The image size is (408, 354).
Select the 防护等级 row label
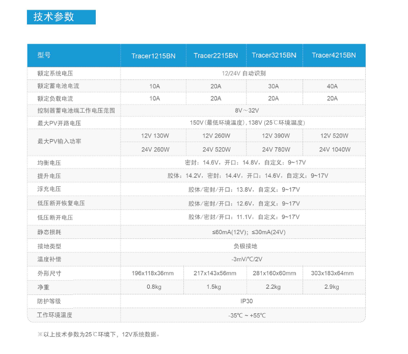click(49, 301)
